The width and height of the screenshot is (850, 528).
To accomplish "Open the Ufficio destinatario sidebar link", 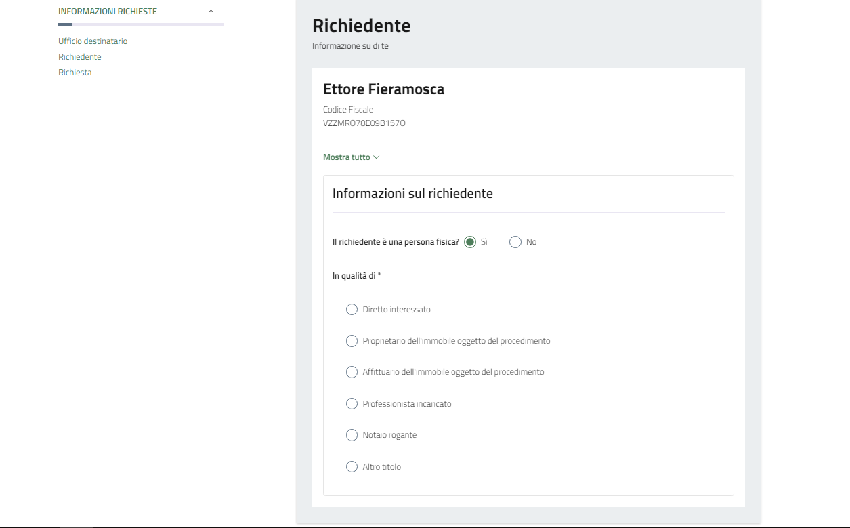I will (93, 41).
